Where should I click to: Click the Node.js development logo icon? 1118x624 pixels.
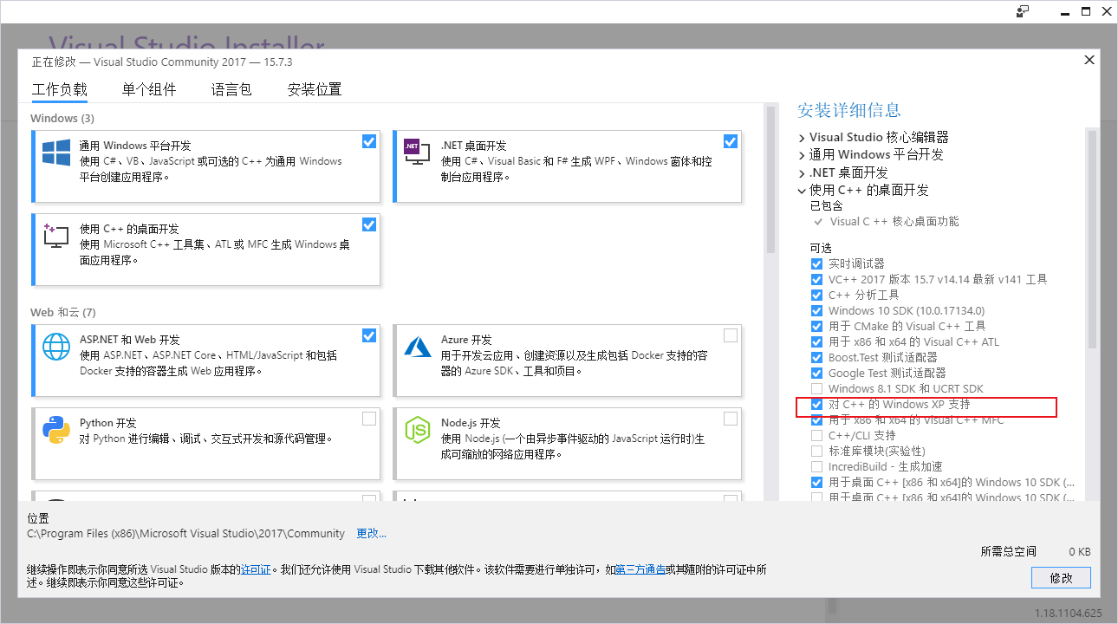click(x=418, y=430)
